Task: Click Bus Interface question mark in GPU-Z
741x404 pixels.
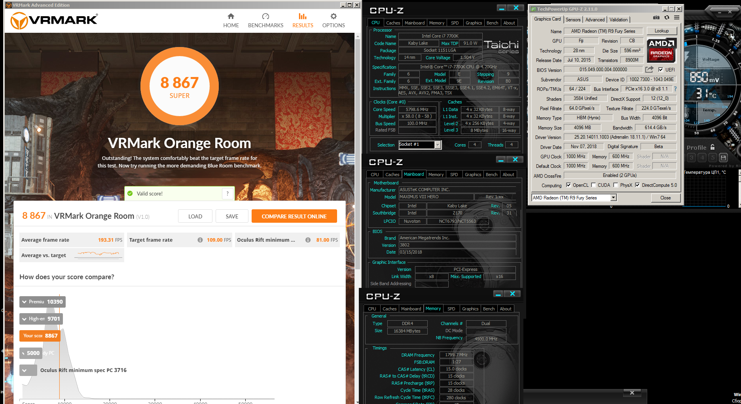Action: [675, 89]
